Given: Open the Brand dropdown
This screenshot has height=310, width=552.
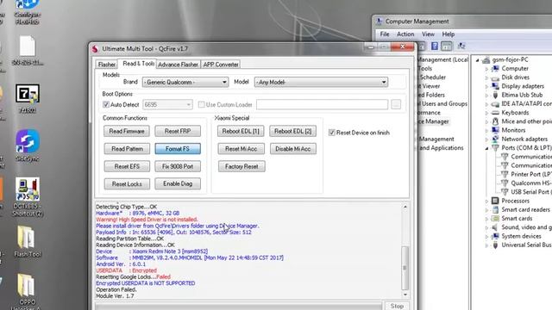Looking at the screenshot, I should point(185,82).
